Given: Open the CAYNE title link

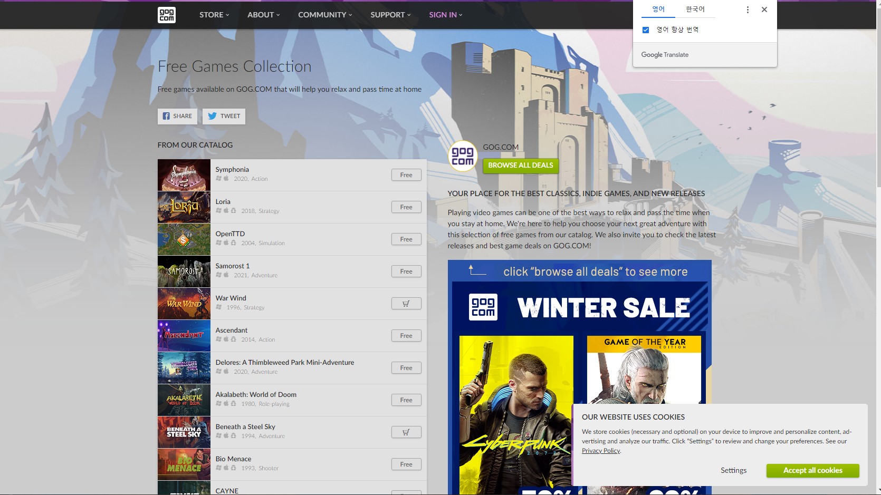Looking at the screenshot, I should coord(227,491).
